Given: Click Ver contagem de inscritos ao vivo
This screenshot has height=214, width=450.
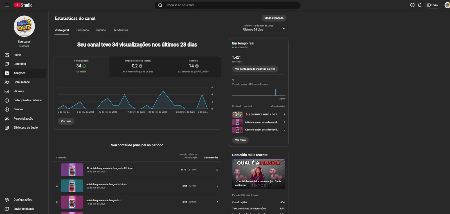Looking at the screenshot, I should [x=255, y=69].
